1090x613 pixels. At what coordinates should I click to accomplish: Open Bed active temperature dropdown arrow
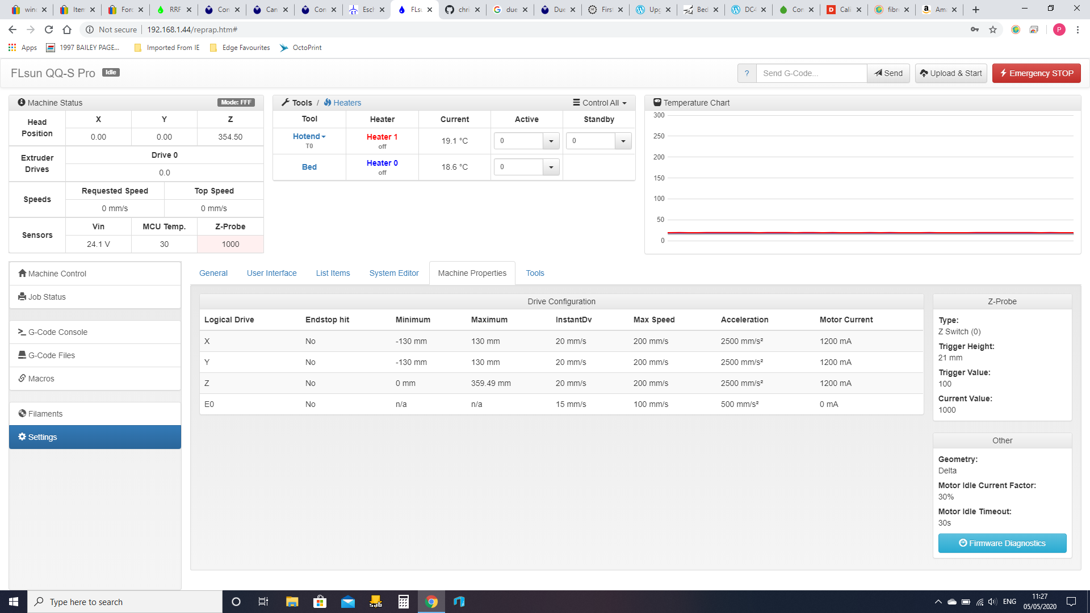[x=551, y=167]
